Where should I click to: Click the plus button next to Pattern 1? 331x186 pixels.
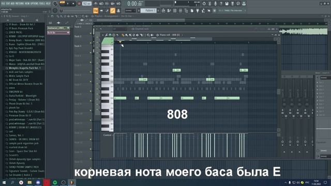[158, 10]
